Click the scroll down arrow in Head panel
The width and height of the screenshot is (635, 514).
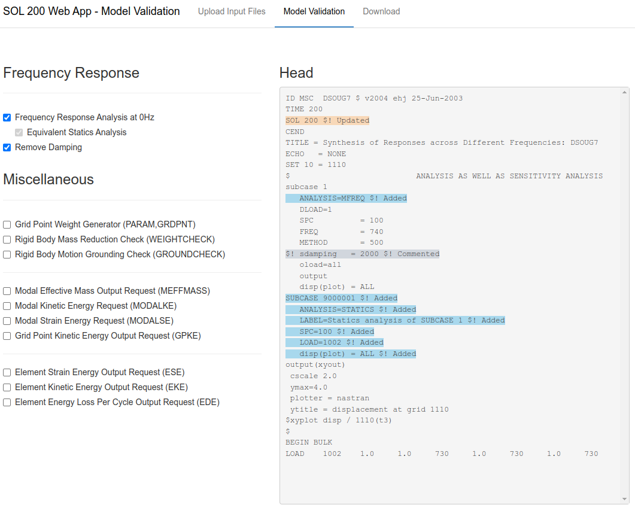tap(624, 499)
